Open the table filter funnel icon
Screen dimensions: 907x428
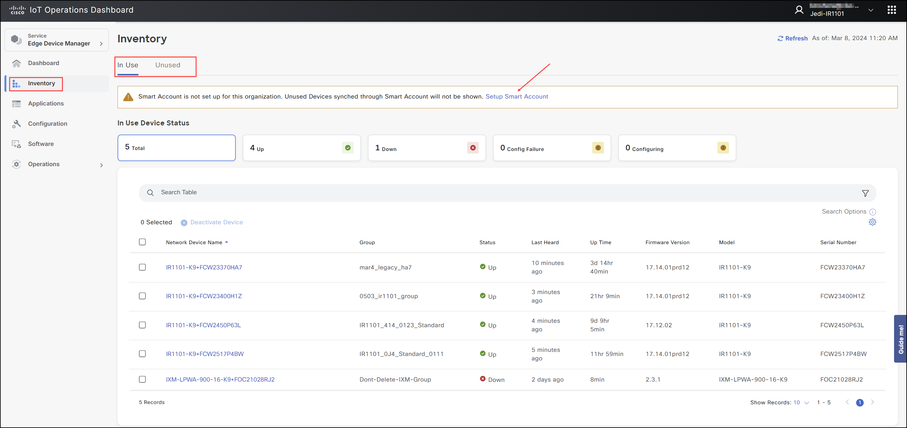tap(865, 193)
